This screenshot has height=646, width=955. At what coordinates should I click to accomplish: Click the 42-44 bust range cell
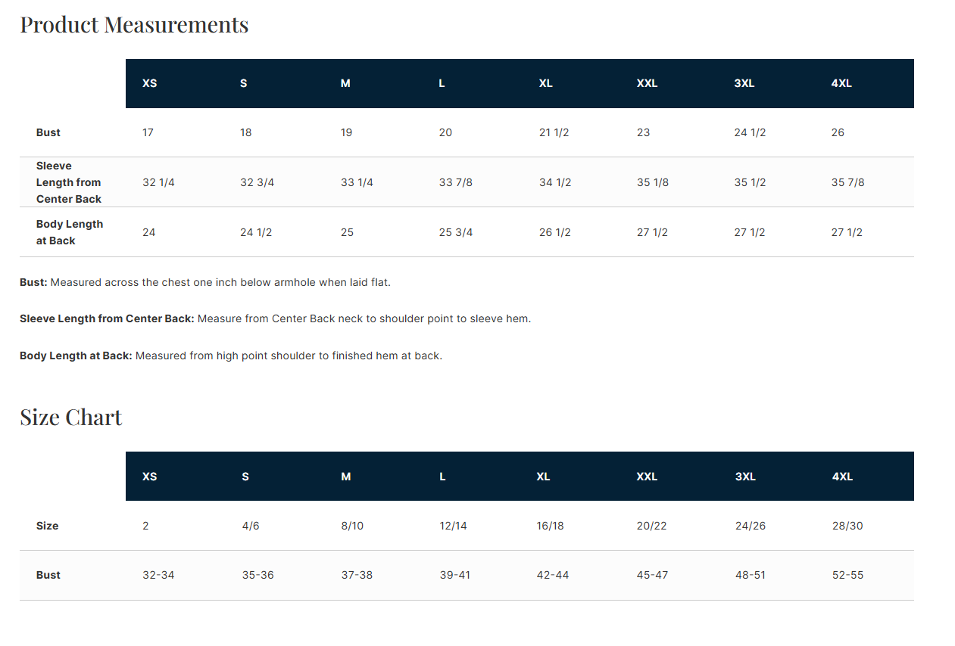[x=552, y=575]
